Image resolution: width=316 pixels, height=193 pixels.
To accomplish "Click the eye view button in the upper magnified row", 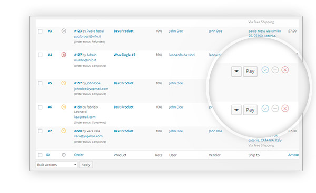I will tap(236, 71).
